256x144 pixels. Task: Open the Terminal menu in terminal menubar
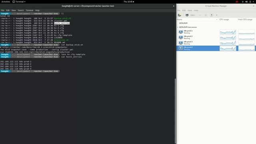pyautogui.click(x=29, y=10)
